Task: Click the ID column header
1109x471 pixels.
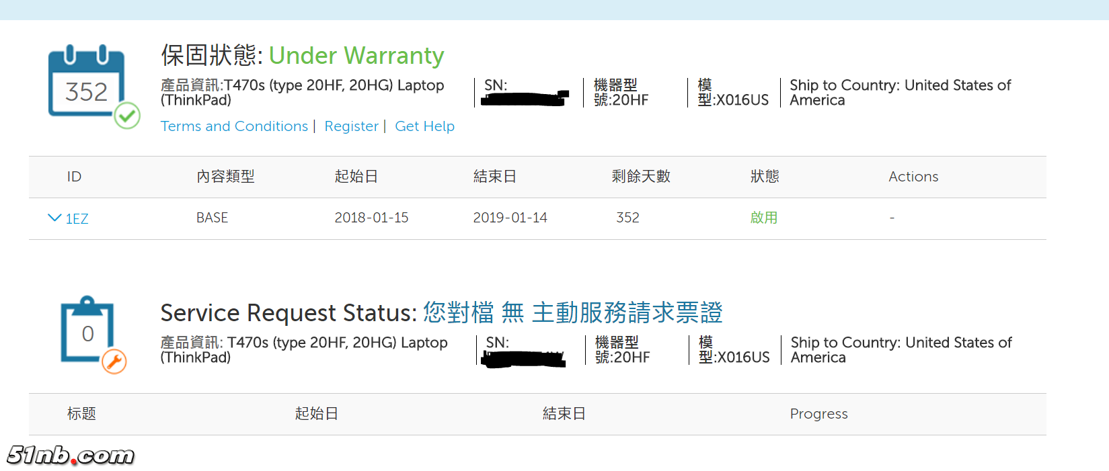Action: click(74, 177)
